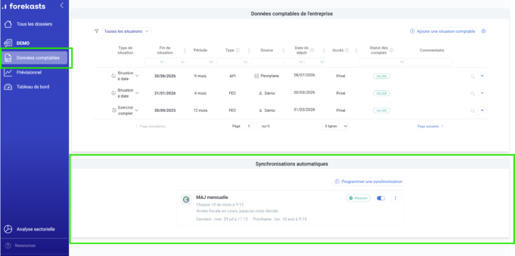
Task: Click the 20/03/2026 deposit date cell
Action: tap(304, 92)
